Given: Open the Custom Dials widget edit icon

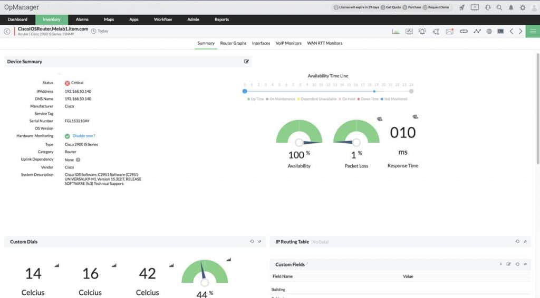Looking at the screenshot, I should click(259, 242).
